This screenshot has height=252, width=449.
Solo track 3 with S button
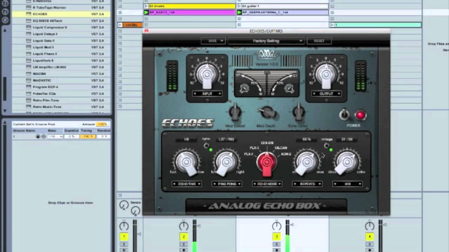276,244
